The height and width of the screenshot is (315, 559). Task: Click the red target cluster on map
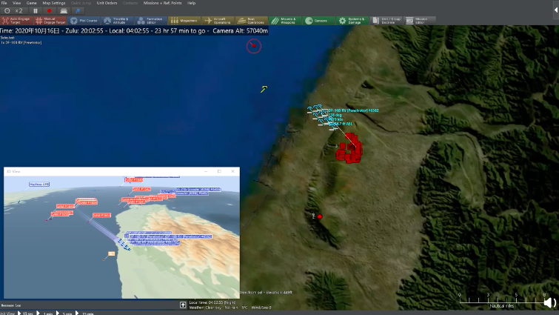[x=348, y=147]
